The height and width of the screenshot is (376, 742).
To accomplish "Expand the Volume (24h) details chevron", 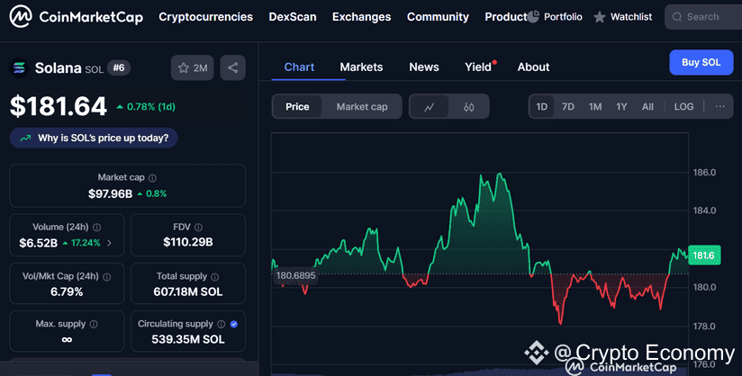I will click(x=109, y=243).
